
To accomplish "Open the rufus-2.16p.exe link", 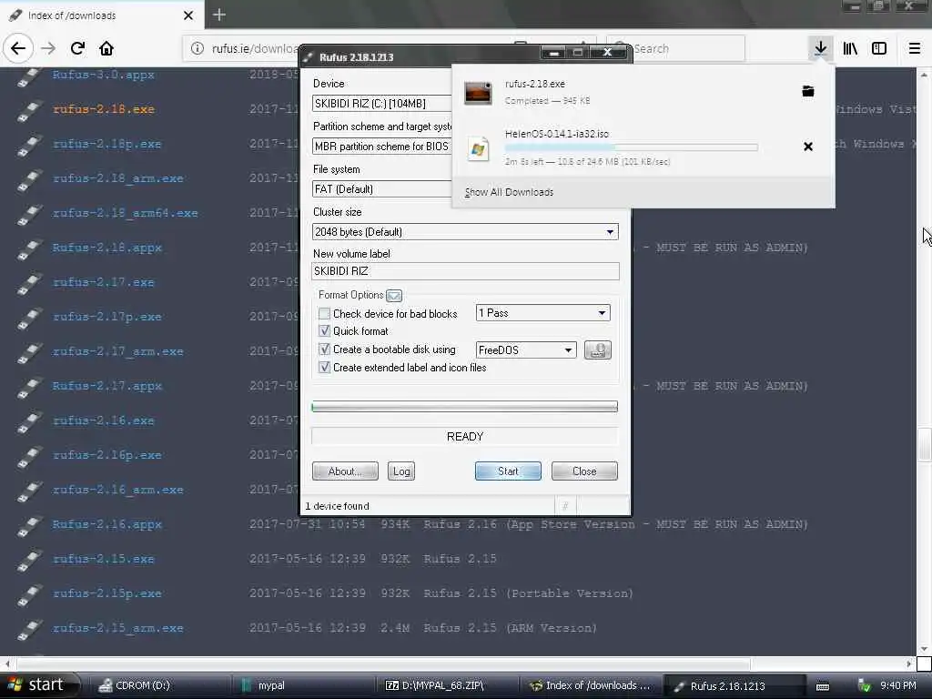I will click(x=107, y=455).
